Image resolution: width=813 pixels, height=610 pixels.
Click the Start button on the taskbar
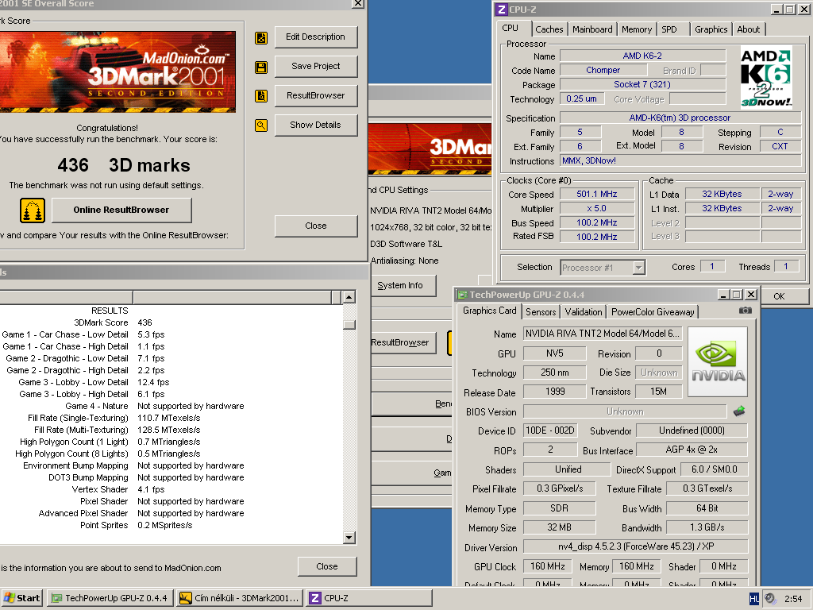pos(22,598)
